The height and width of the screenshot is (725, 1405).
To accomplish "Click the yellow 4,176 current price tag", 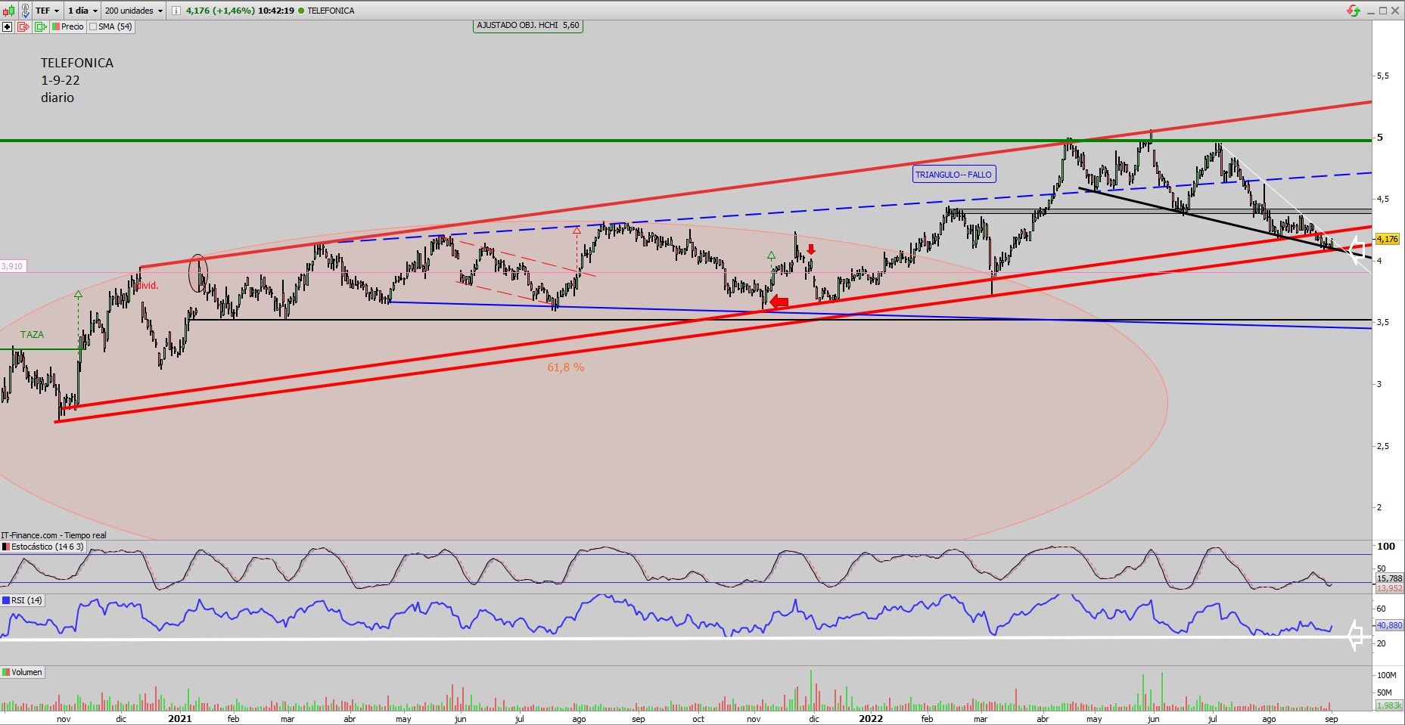I will (1388, 239).
